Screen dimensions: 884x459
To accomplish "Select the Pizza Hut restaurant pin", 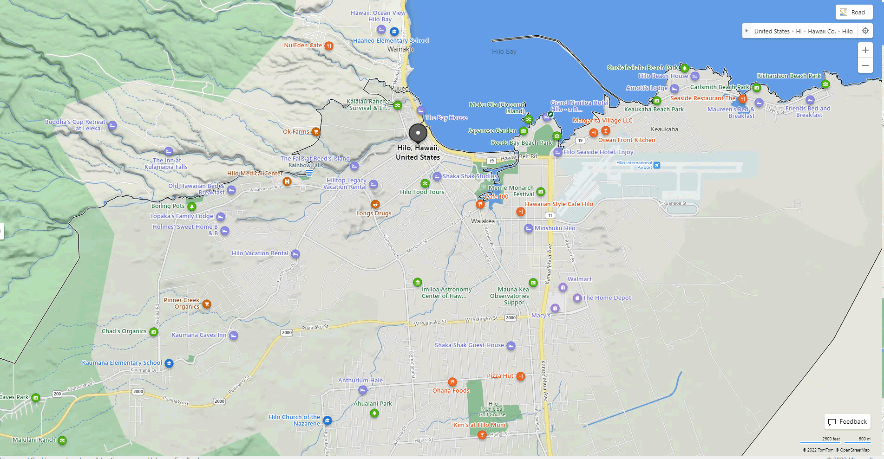I will tap(520, 377).
